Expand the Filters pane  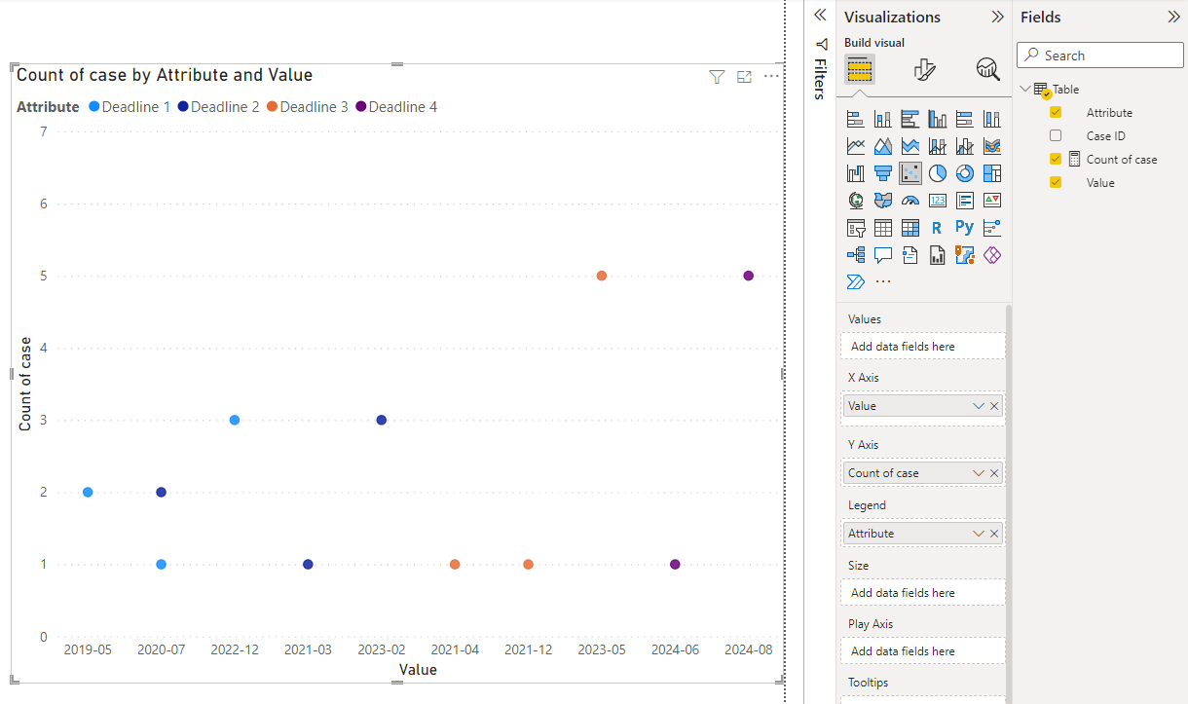pos(820,16)
